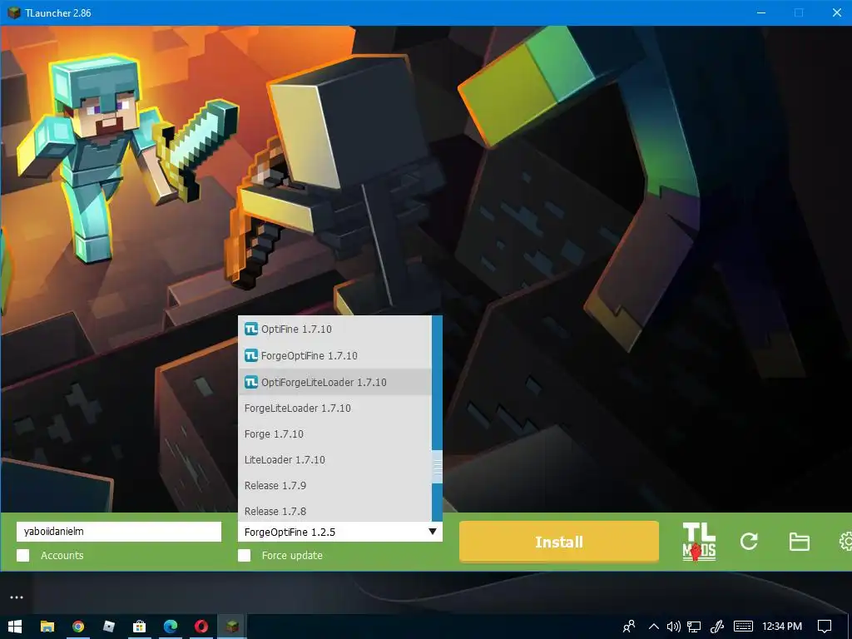Click the three-dots overflow button
This screenshot has height=639, width=852.
click(17, 597)
